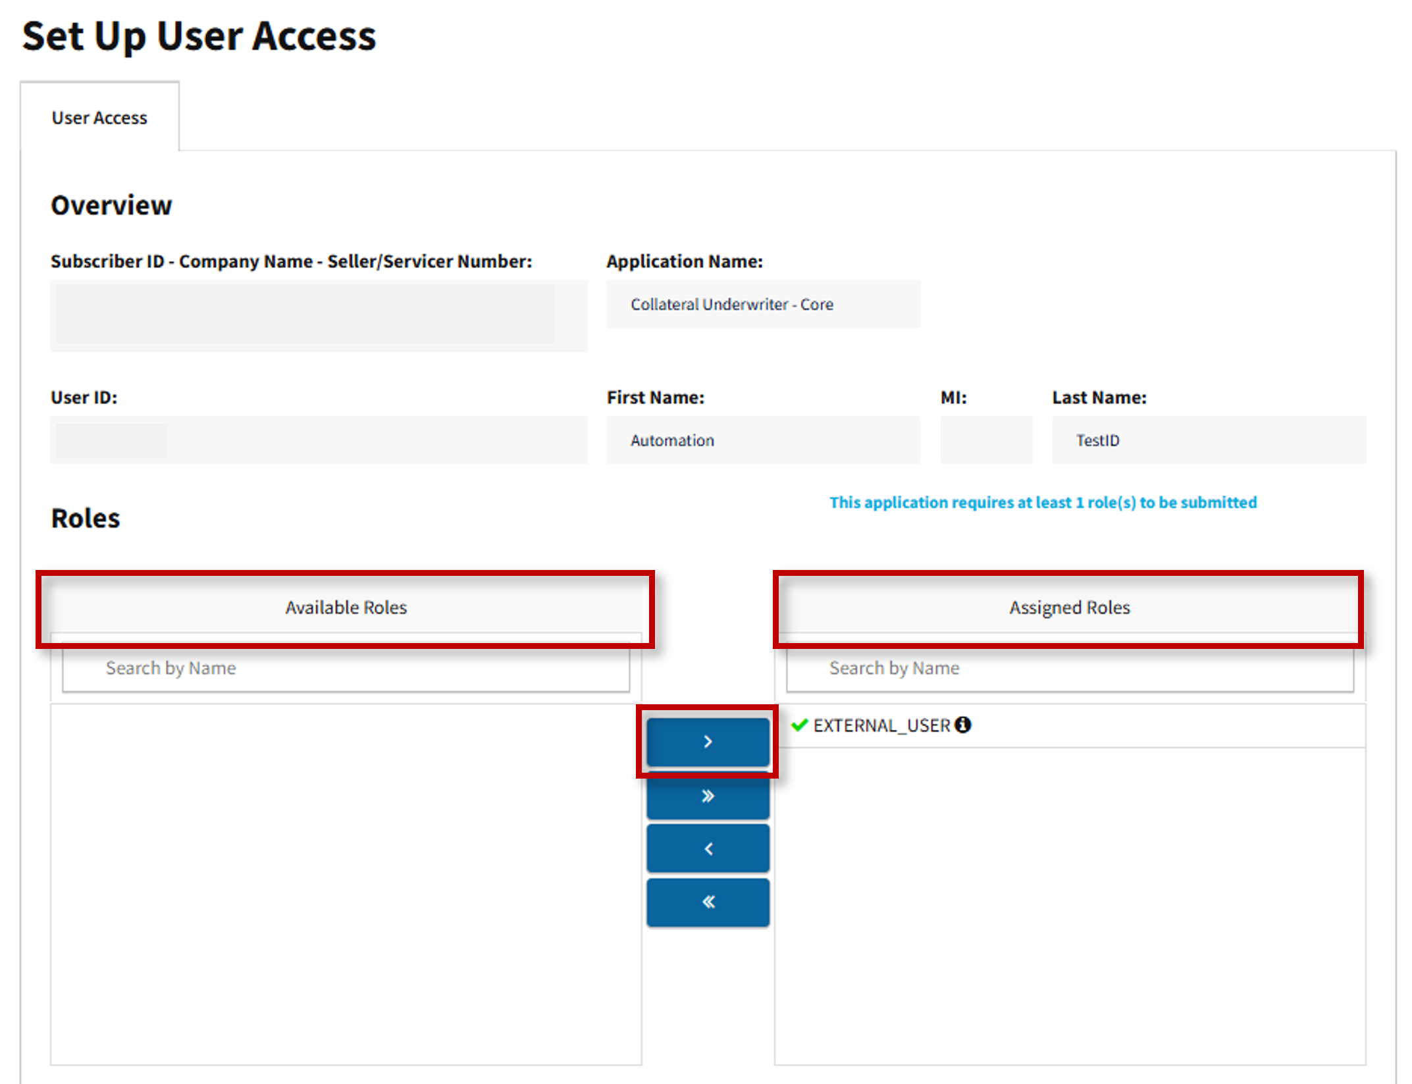Image resolution: width=1412 pixels, height=1084 pixels.
Task: Focus the Available Roles search field
Action: click(x=346, y=668)
